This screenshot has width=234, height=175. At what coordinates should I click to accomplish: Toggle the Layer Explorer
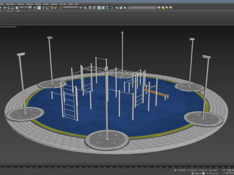(94, 8)
